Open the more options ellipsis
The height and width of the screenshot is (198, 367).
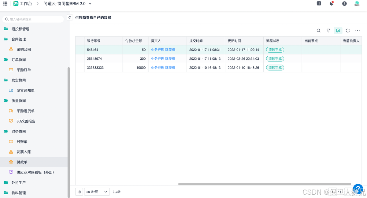(358, 31)
